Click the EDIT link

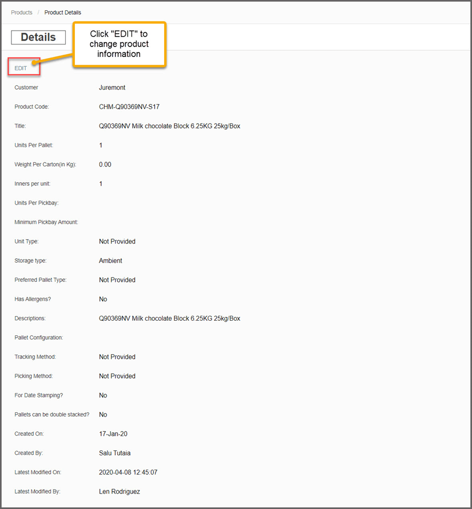[x=21, y=68]
